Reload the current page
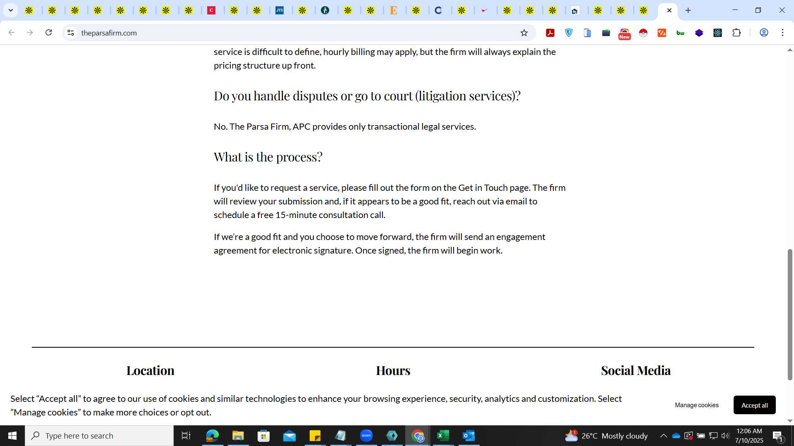Screen dimensions: 794x446 point(49,33)
